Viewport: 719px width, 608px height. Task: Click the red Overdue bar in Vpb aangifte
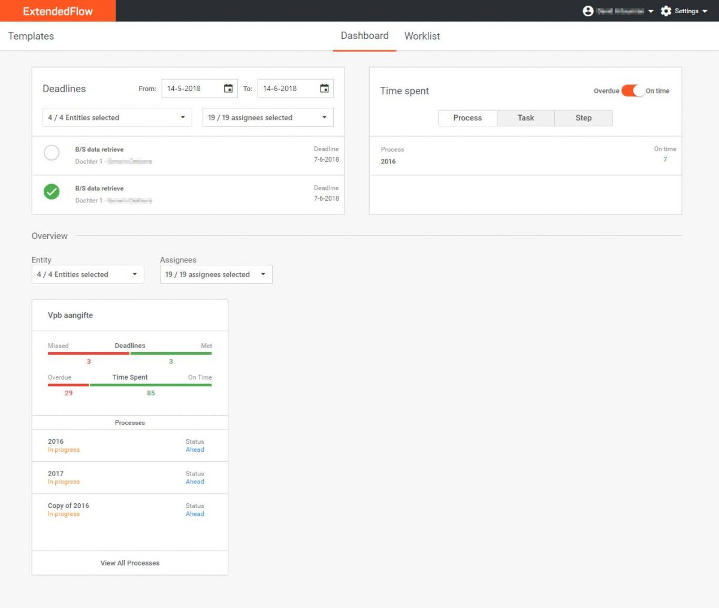click(68, 385)
